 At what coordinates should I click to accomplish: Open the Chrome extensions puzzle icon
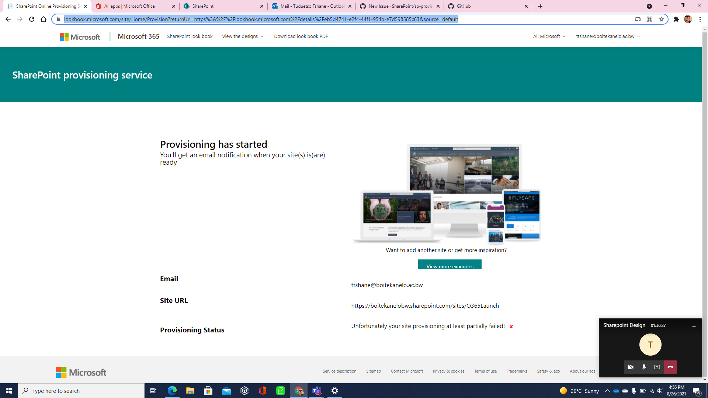pos(677,19)
